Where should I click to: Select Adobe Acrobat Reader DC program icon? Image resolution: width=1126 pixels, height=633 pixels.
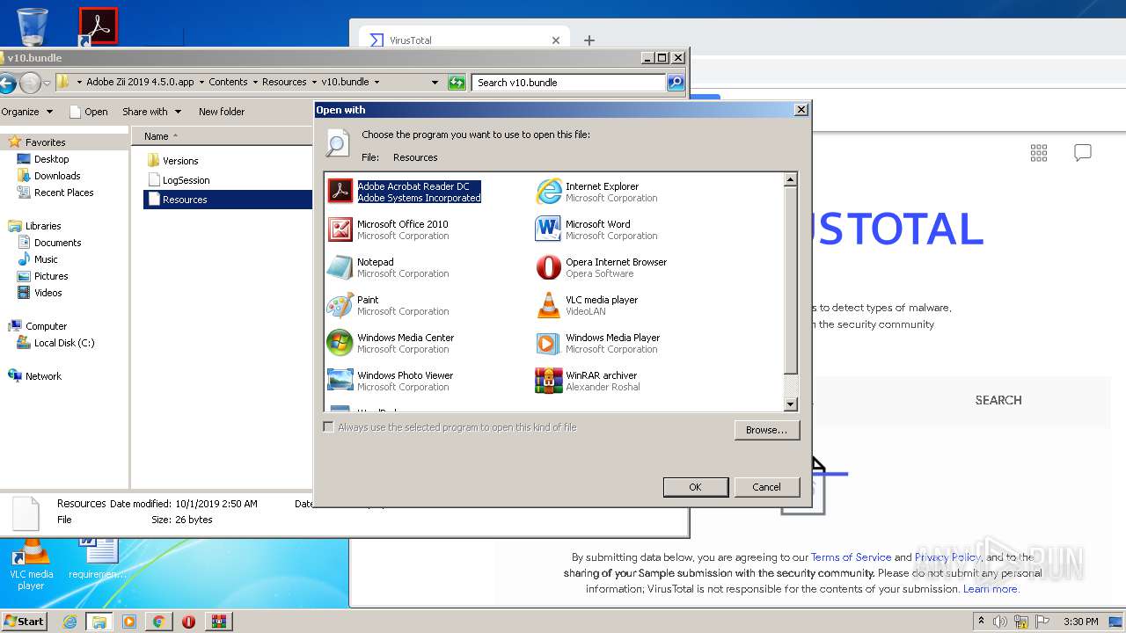click(340, 191)
